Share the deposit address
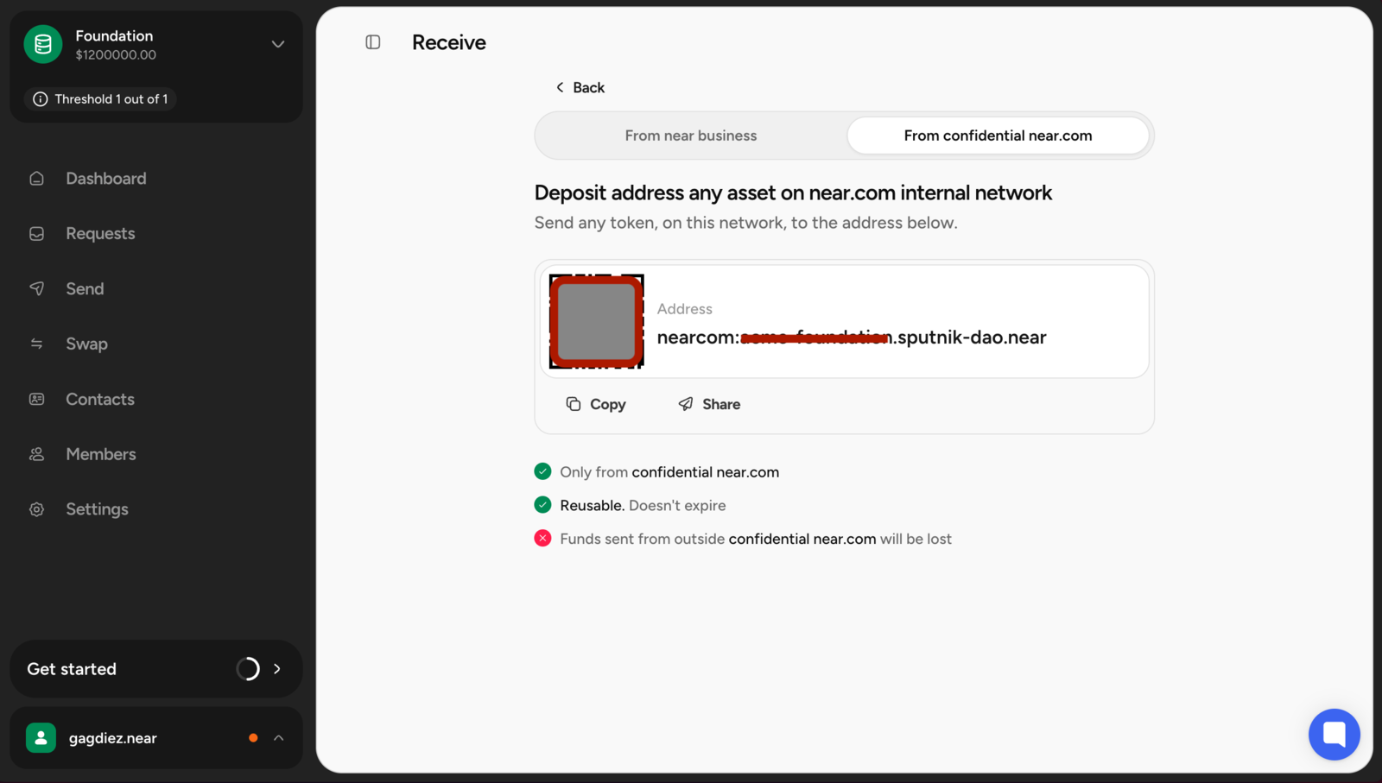This screenshot has height=783, width=1382. (x=709, y=404)
